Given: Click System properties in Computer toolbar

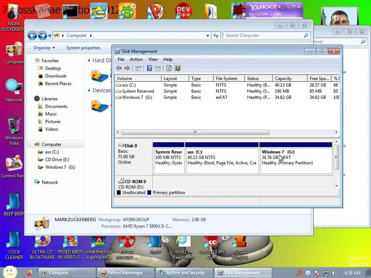Looking at the screenshot, I should pyautogui.click(x=83, y=48).
